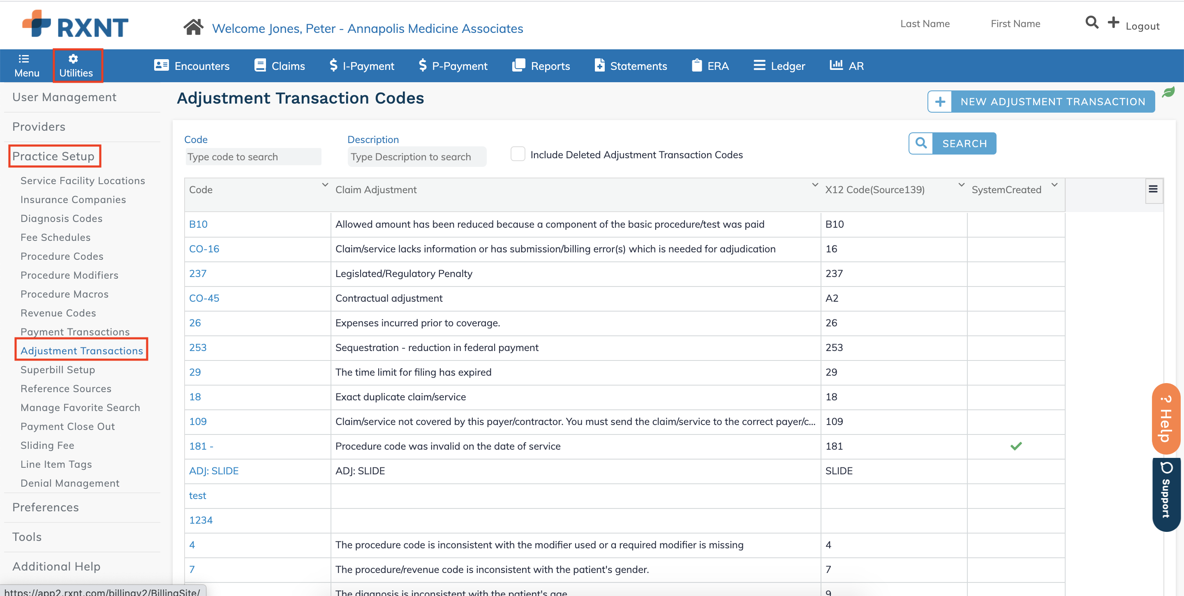This screenshot has width=1184, height=596.
Task: Toggle Include Deleted Adjustment Transaction Codes checkbox
Action: (x=518, y=154)
